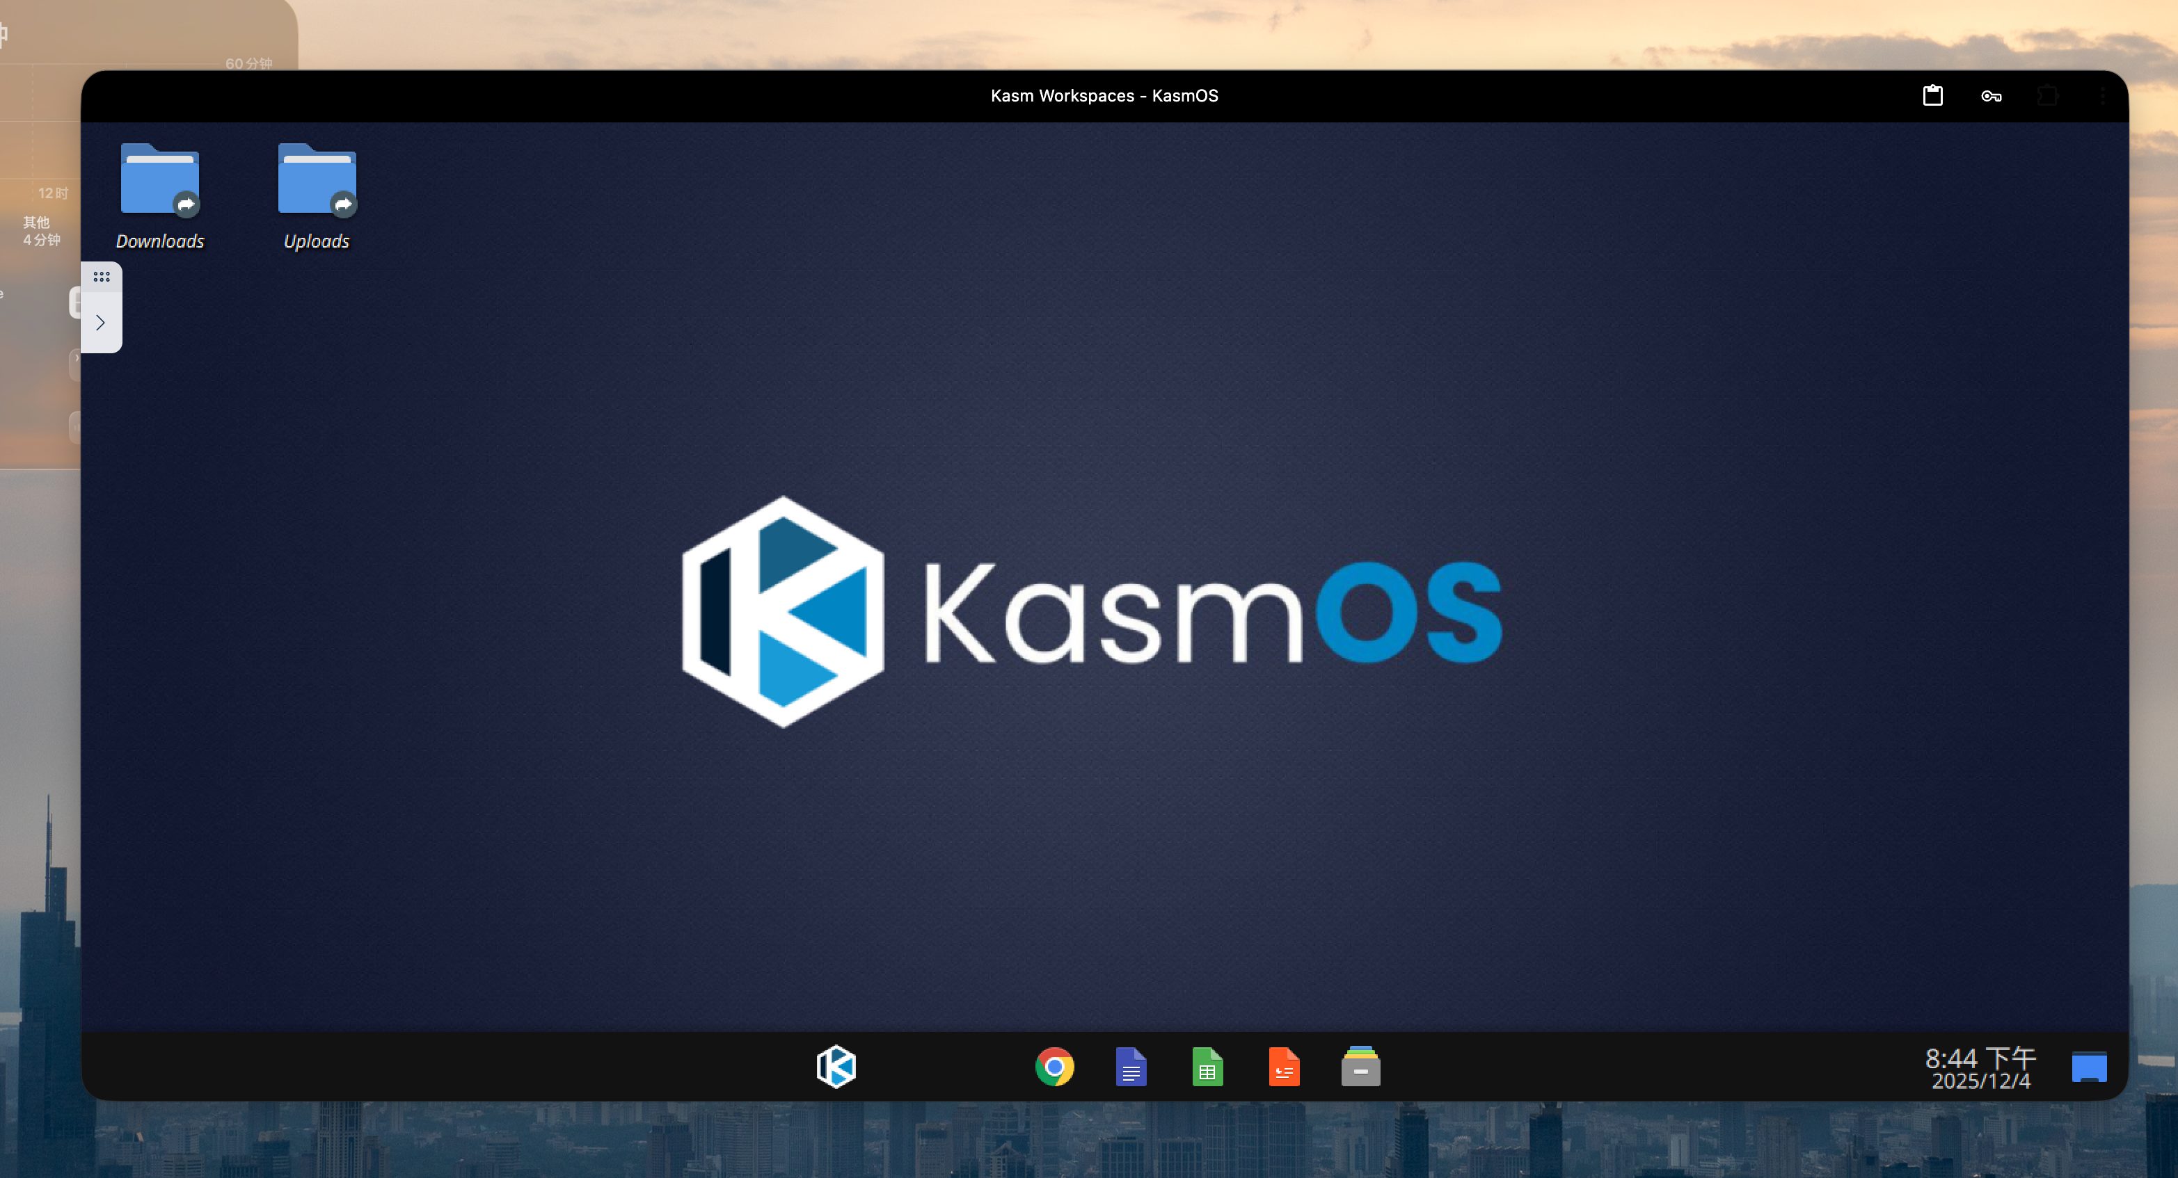Expand the Kasm side panel arrow

click(101, 323)
